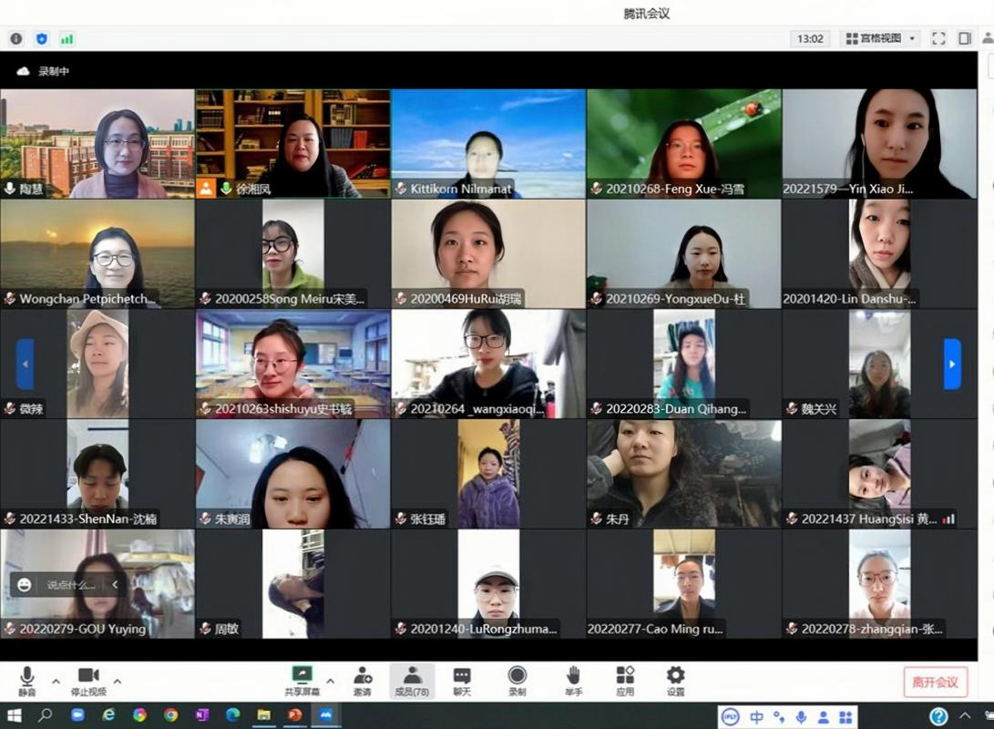994x729 pixels.
Task: Stop the camera video (停止视频)
Action: pos(88,679)
